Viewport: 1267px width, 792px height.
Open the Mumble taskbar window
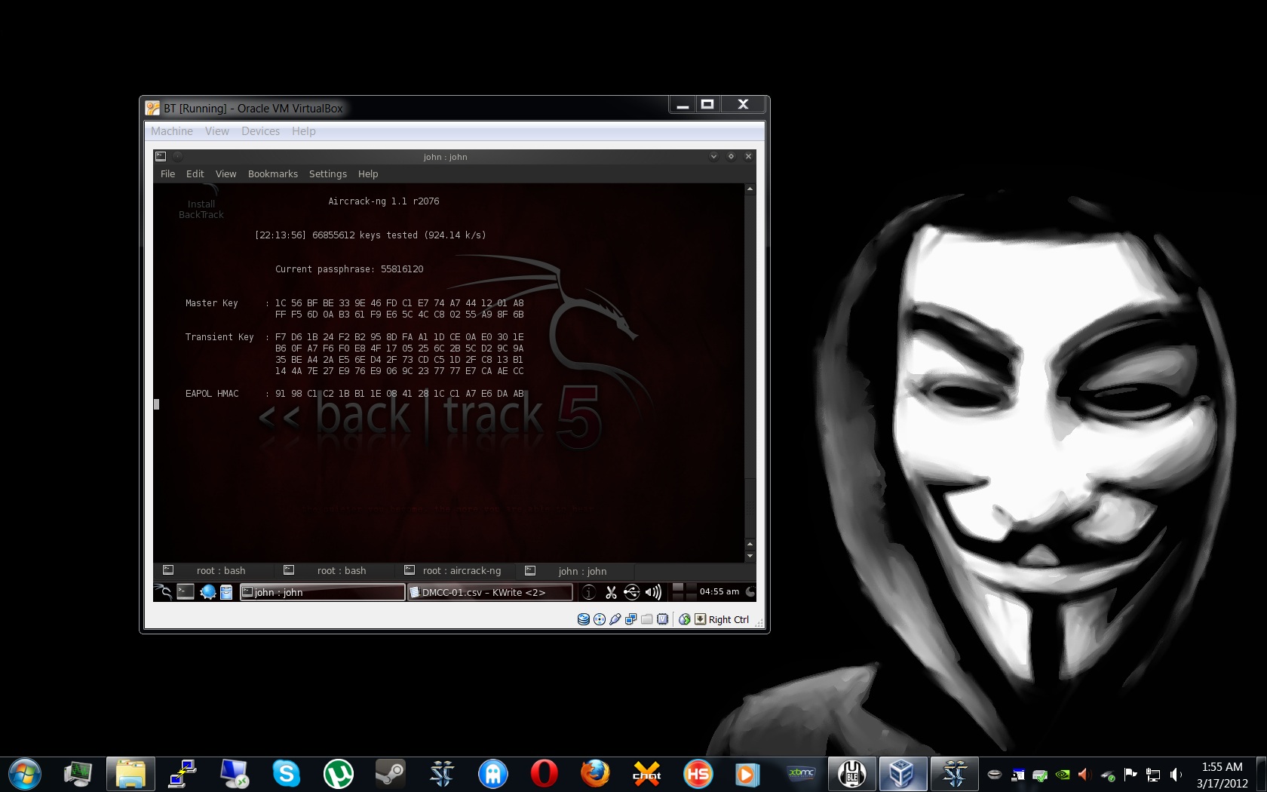(x=852, y=774)
